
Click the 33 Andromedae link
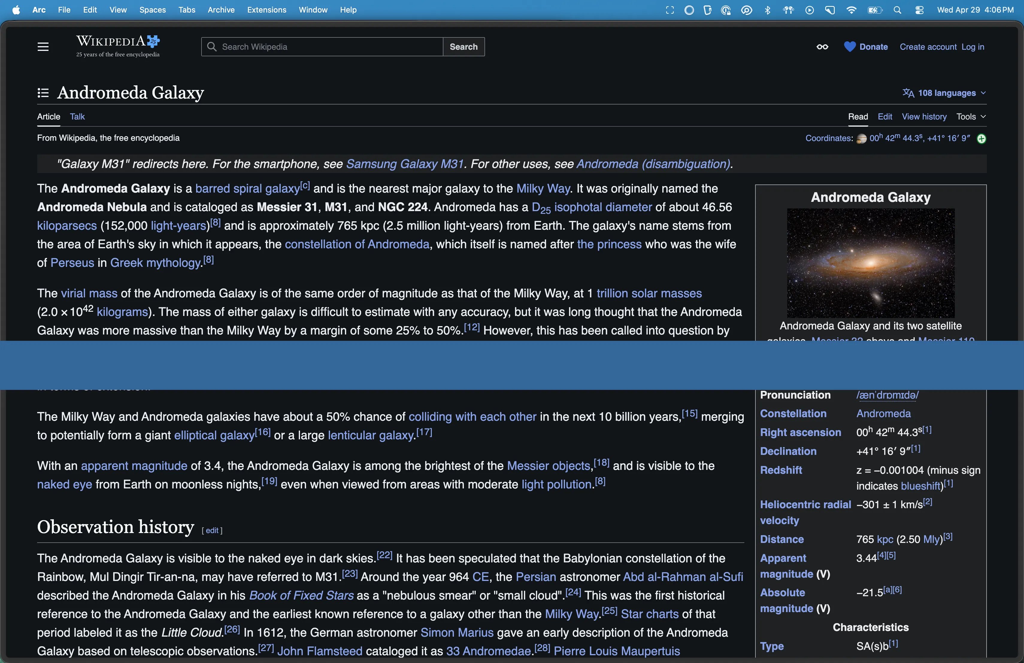(x=488, y=651)
